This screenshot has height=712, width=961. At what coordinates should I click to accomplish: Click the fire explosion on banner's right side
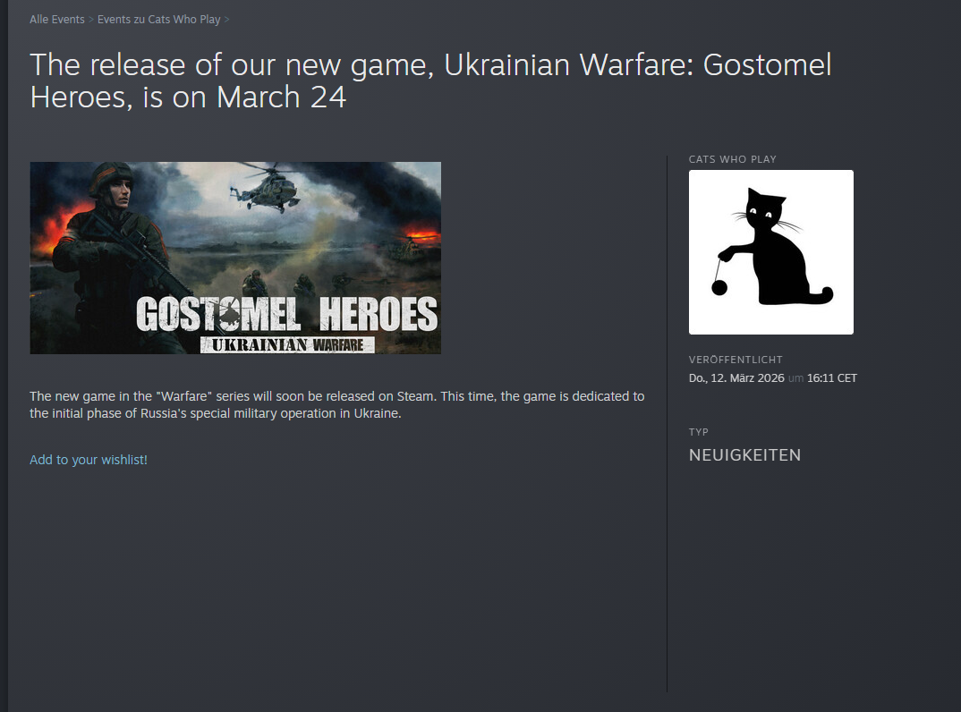click(x=421, y=234)
